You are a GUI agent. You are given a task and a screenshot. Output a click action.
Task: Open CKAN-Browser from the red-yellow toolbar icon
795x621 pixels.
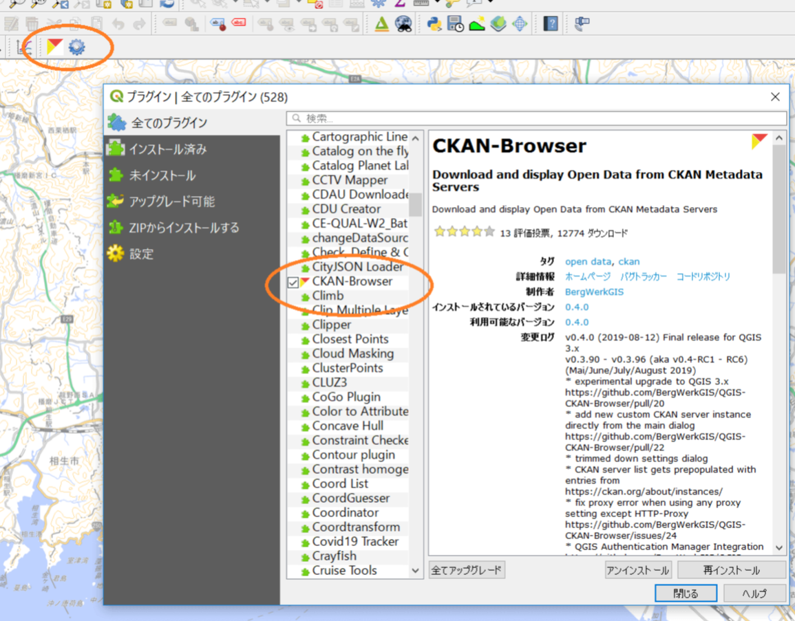pos(54,47)
